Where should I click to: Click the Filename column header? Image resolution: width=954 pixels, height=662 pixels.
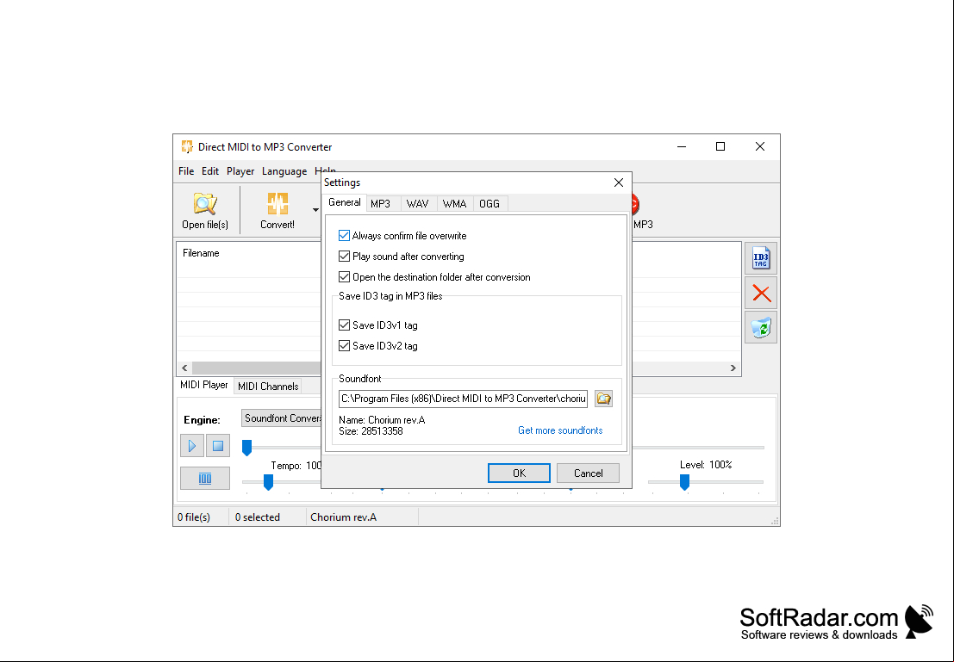coord(201,253)
